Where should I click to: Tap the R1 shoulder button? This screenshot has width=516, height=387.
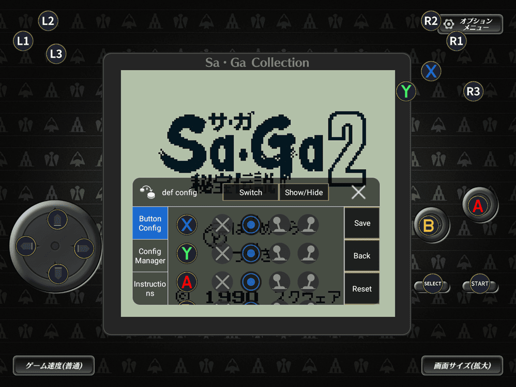(x=456, y=41)
